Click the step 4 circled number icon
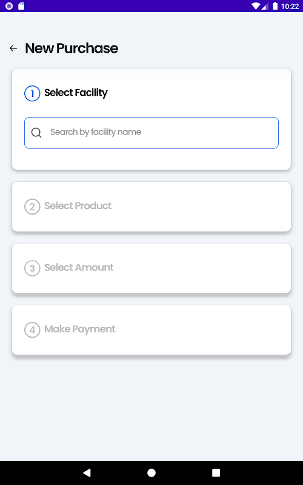The height and width of the screenshot is (485, 303). pyautogui.click(x=32, y=330)
